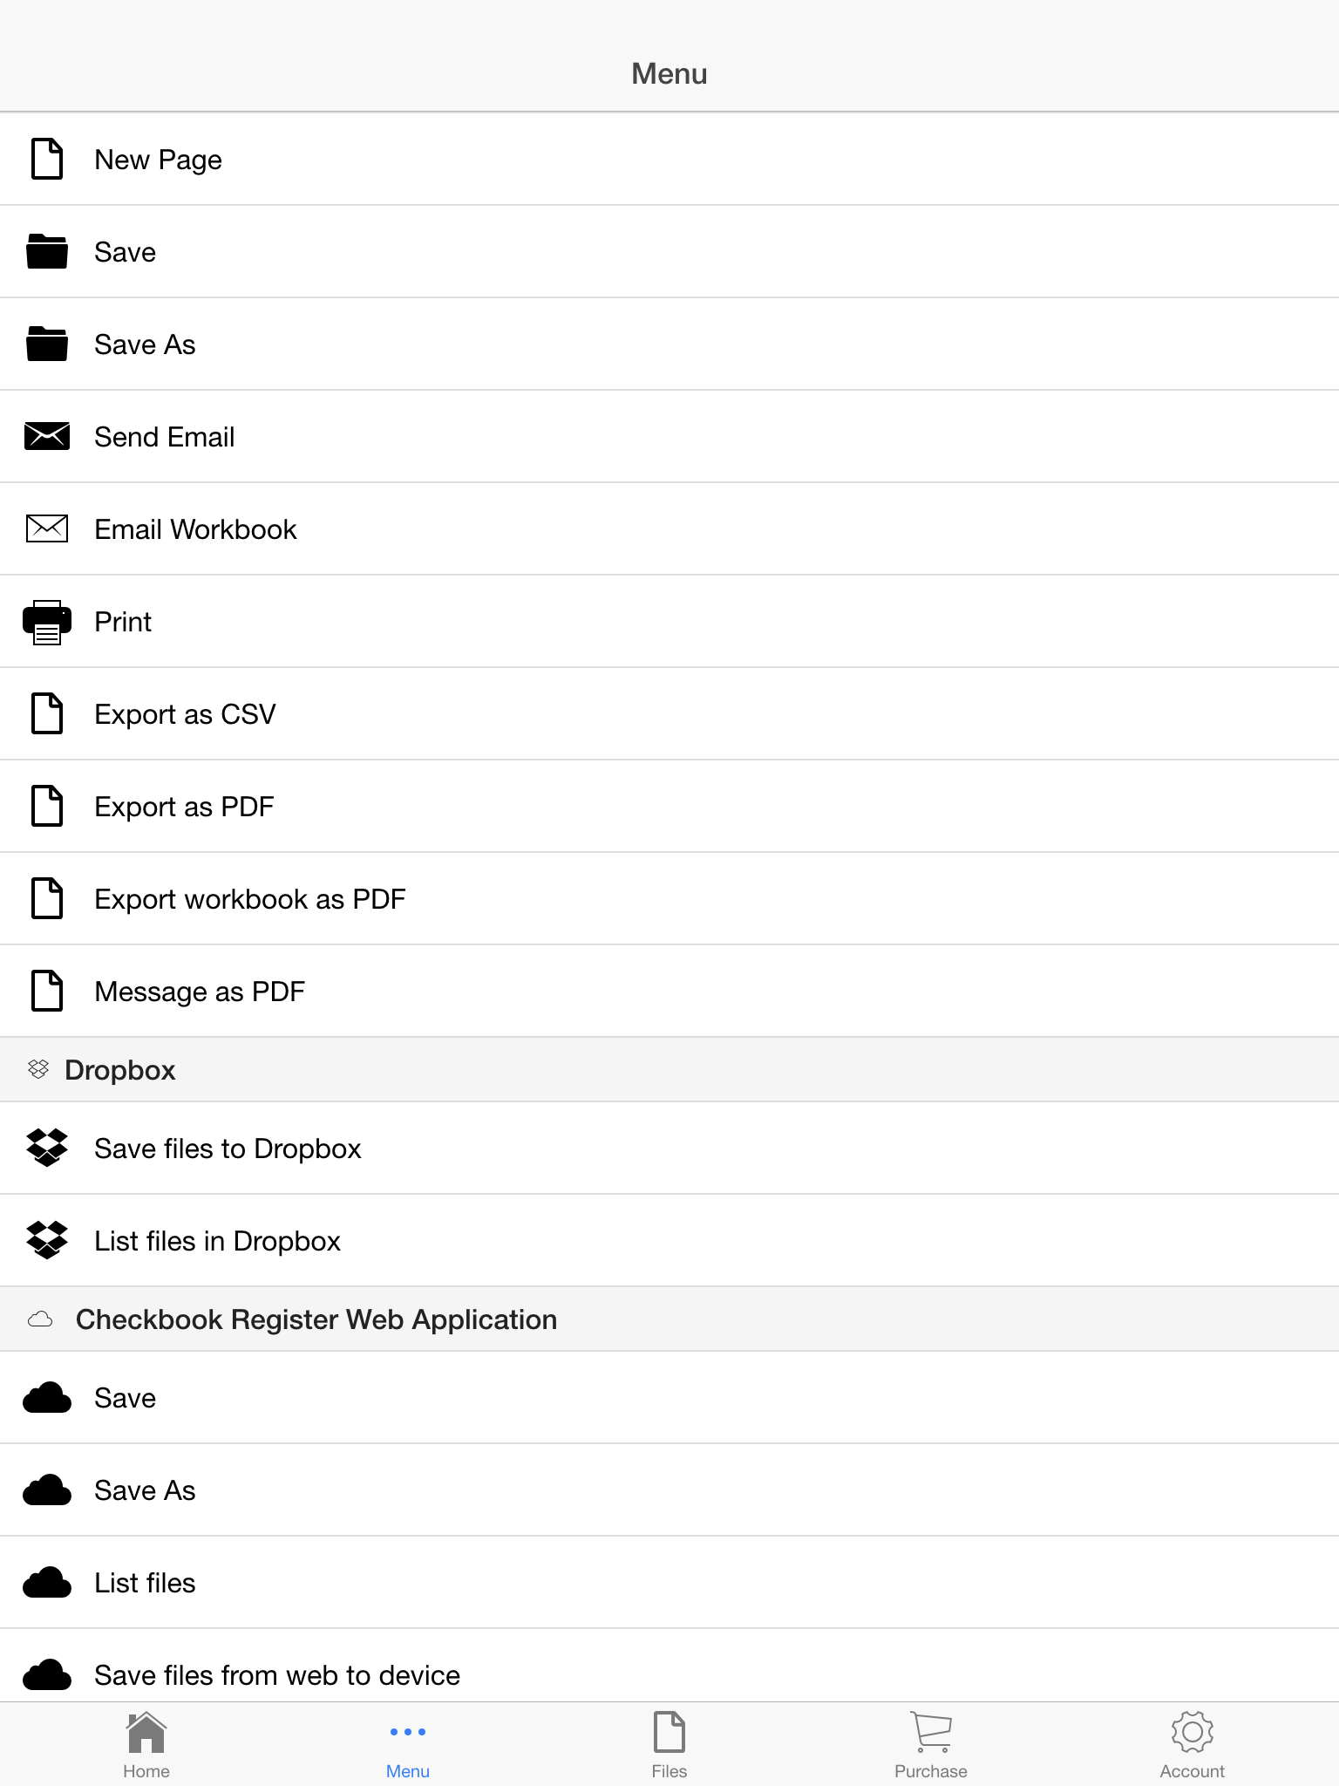Select Export workbook as PDF
This screenshot has height=1786, width=1339.
pyautogui.click(x=669, y=898)
